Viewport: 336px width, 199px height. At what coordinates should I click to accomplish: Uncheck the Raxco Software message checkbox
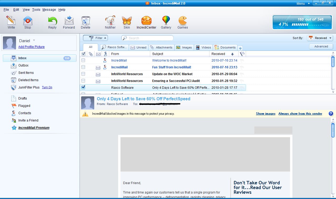(x=83, y=87)
